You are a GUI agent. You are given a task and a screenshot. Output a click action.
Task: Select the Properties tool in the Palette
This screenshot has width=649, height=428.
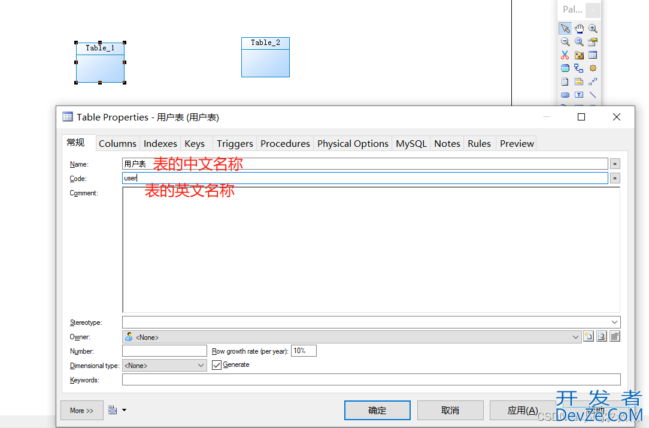[593, 42]
